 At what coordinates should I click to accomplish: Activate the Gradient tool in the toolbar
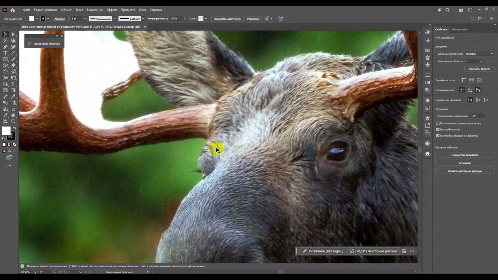click(x=13, y=90)
